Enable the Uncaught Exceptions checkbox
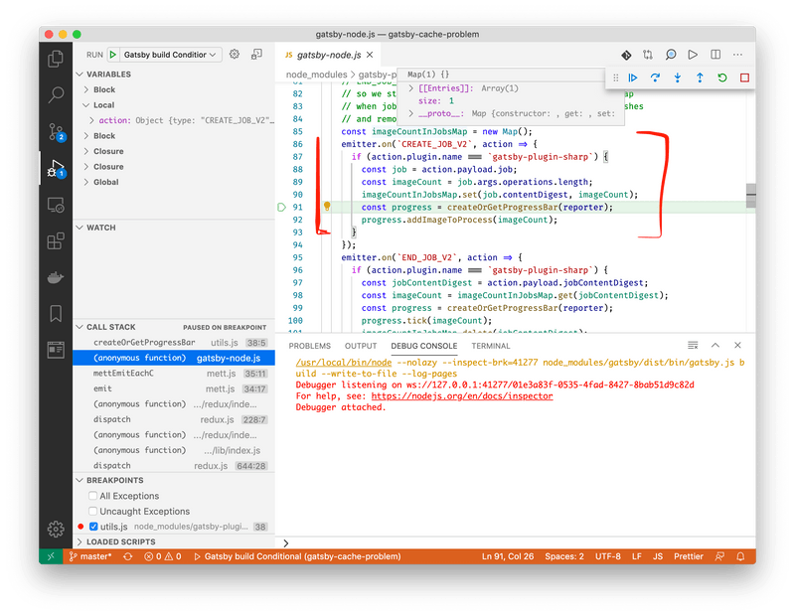The image size is (795, 616). pyautogui.click(x=93, y=511)
